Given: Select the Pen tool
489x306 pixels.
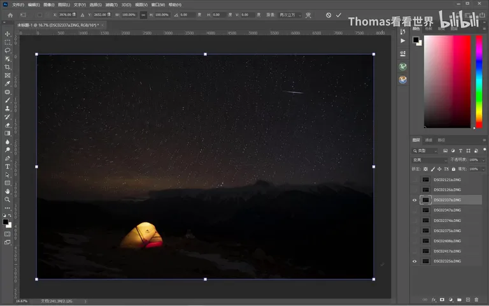Looking at the screenshot, I should tap(8, 158).
